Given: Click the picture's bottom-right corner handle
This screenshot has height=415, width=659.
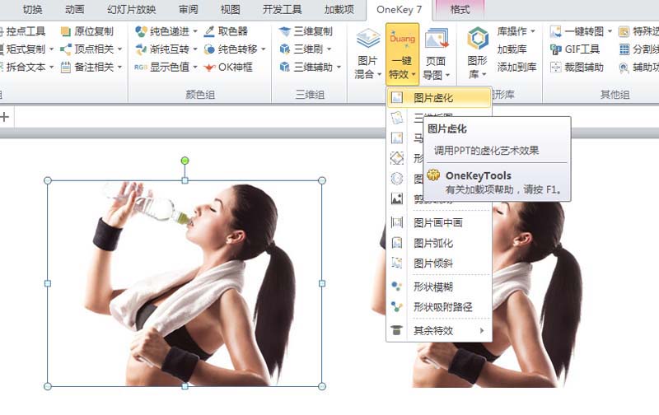Looking at the screenshot, I should (322, 386).
